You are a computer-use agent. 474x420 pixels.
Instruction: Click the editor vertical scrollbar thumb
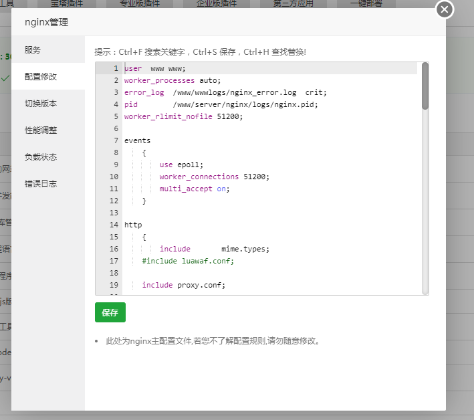pyautogui.click(x=425, y=86)
